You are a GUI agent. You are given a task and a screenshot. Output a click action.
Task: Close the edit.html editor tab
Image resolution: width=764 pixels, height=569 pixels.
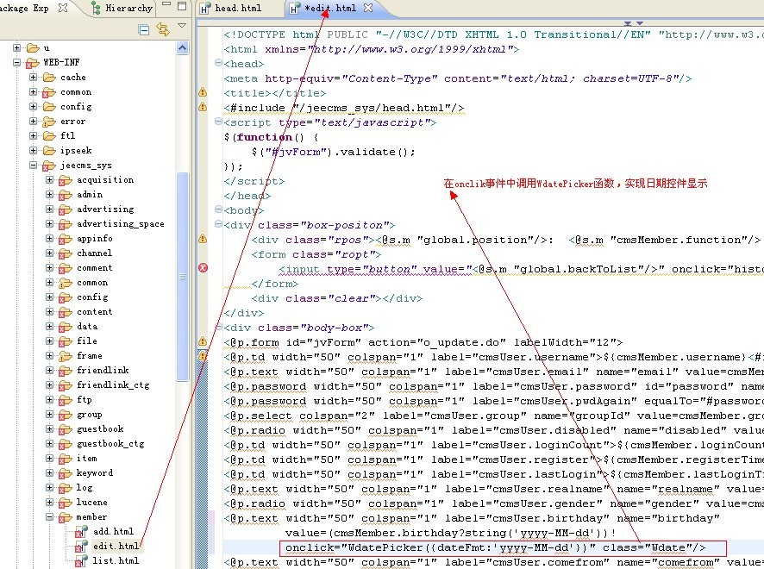tap(368, 8)
